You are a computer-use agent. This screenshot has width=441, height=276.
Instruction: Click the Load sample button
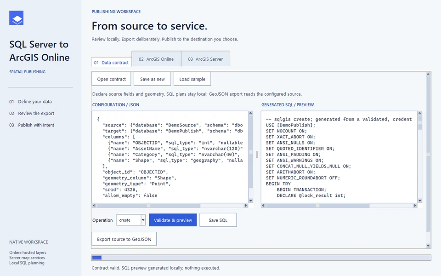click(192, 79)
